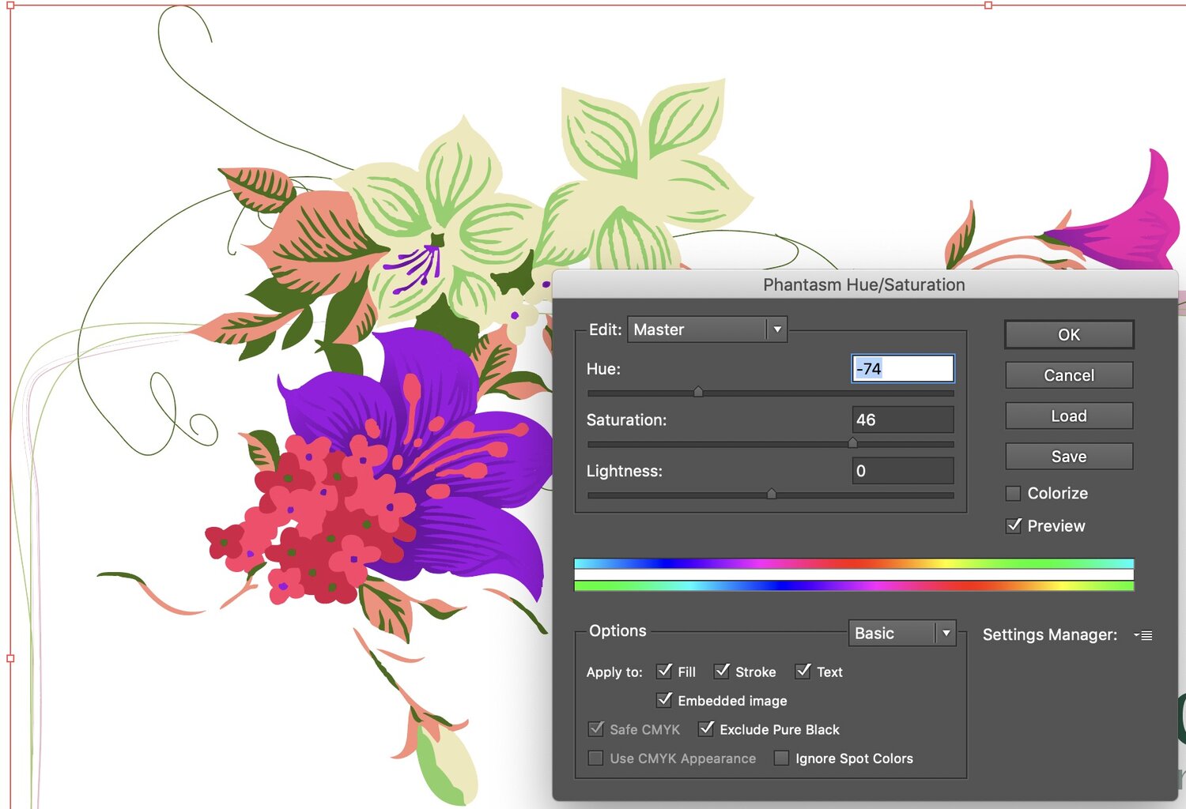Click the Load settings button
Screen dimensions: 1186x809
pyautogui.click(x=1069, y=416)
